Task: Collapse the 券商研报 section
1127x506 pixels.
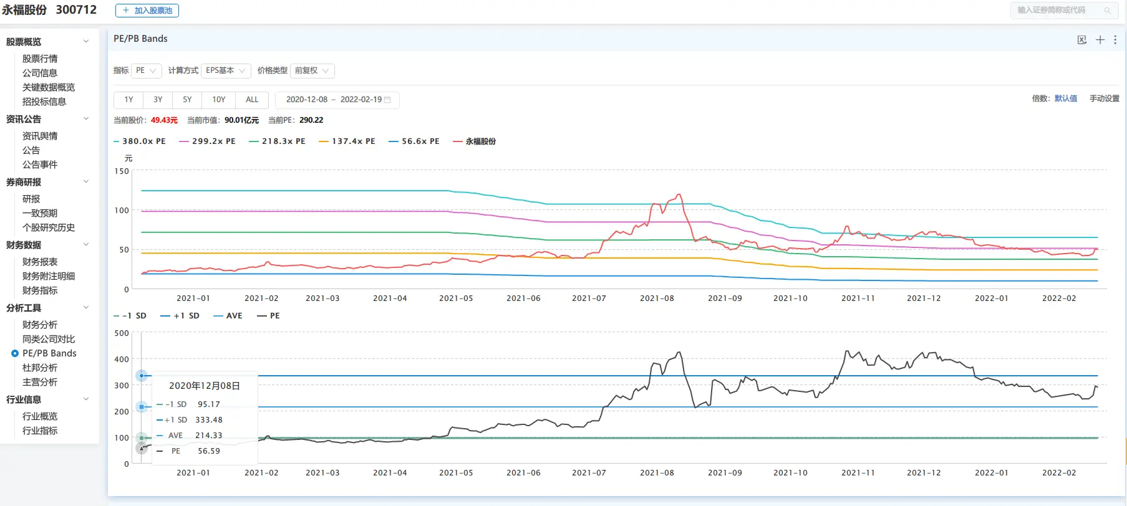Action: [x=86, y=182]
